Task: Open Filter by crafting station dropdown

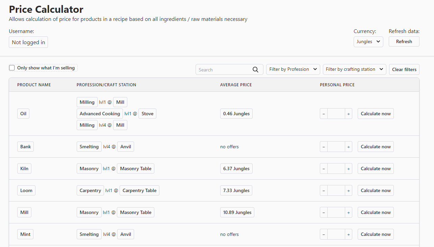Action: click(355, 69)
